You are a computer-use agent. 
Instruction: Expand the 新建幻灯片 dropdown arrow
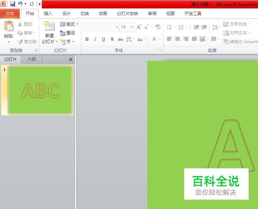(56, 42)
